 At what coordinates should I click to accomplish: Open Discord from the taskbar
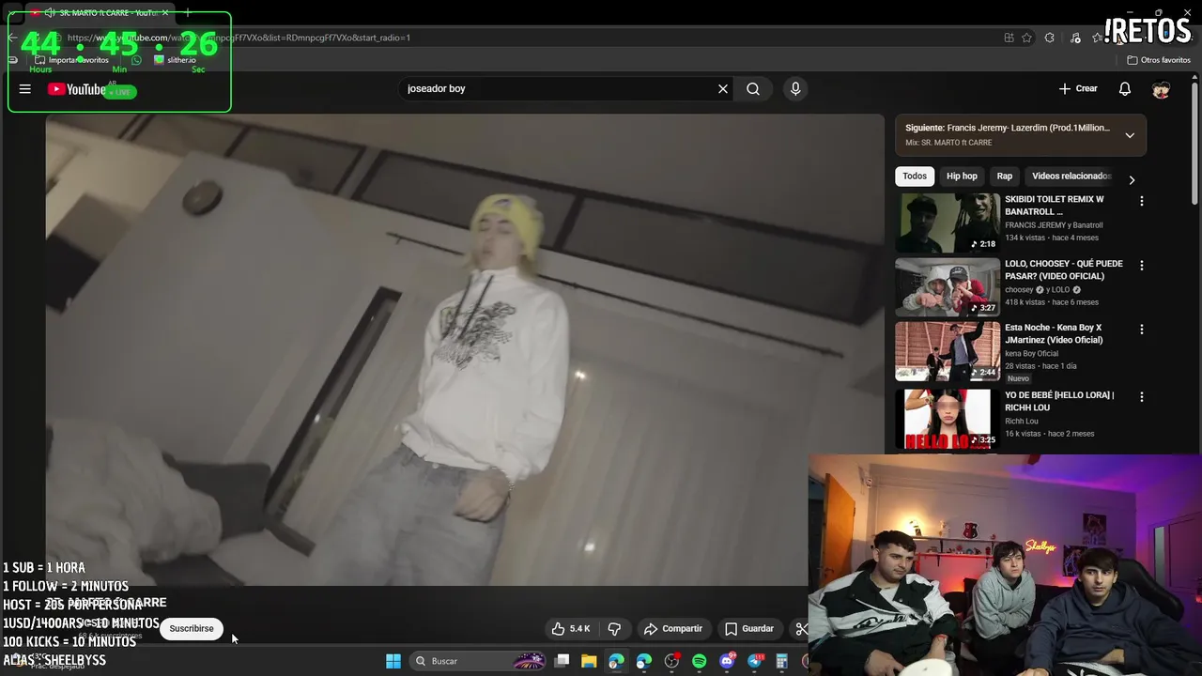pyautogui.click(x=727, y=661)
